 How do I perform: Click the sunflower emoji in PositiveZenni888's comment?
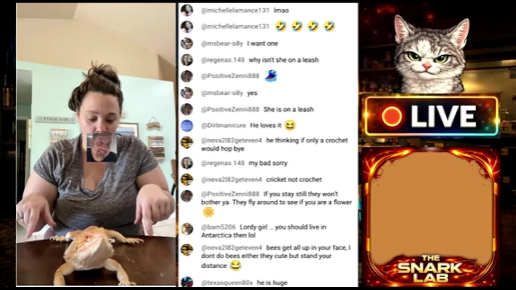tap(208, 212)
